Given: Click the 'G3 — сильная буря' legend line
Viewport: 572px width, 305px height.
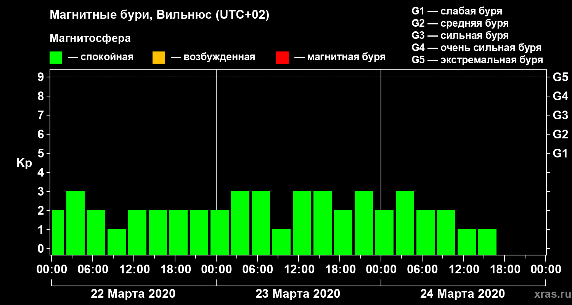Looking at the screenshot, I should pos(460,35).
